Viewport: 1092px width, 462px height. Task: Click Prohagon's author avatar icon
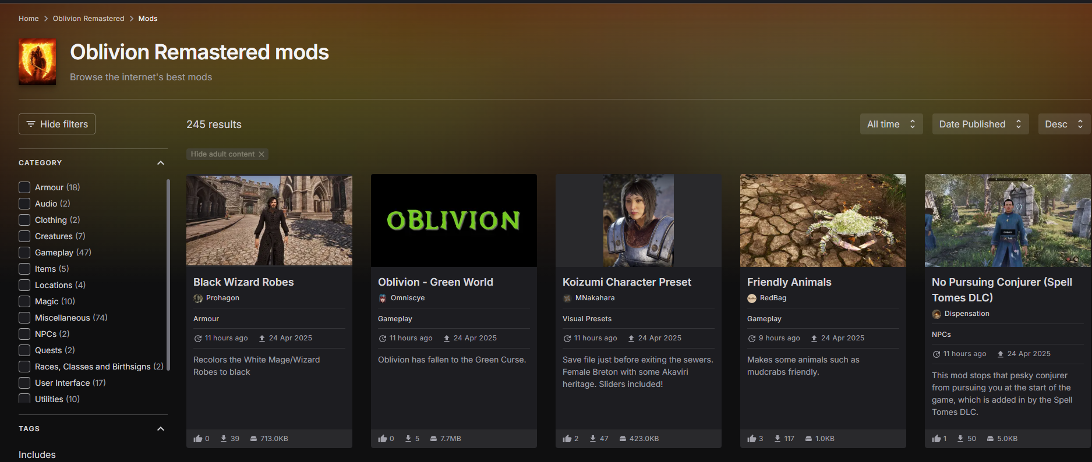(198, 298)
